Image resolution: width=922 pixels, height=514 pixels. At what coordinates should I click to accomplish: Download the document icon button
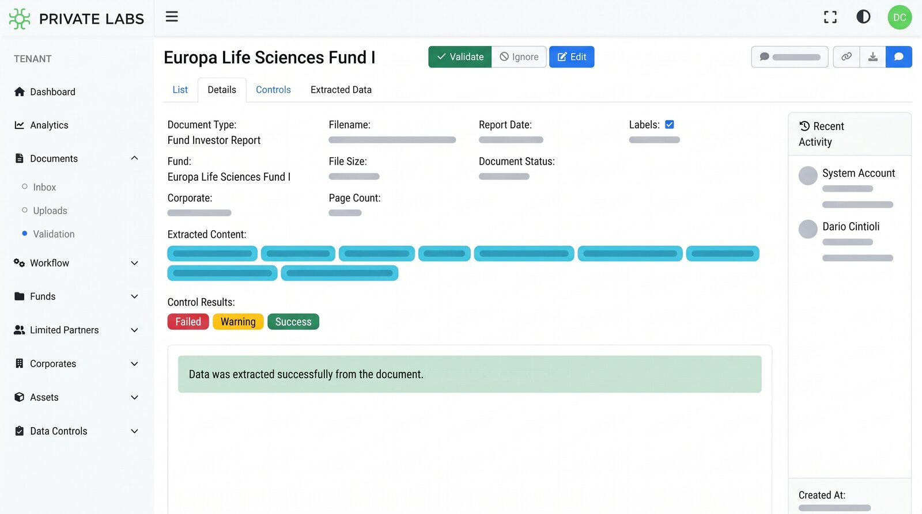click(x=873, y=57)
